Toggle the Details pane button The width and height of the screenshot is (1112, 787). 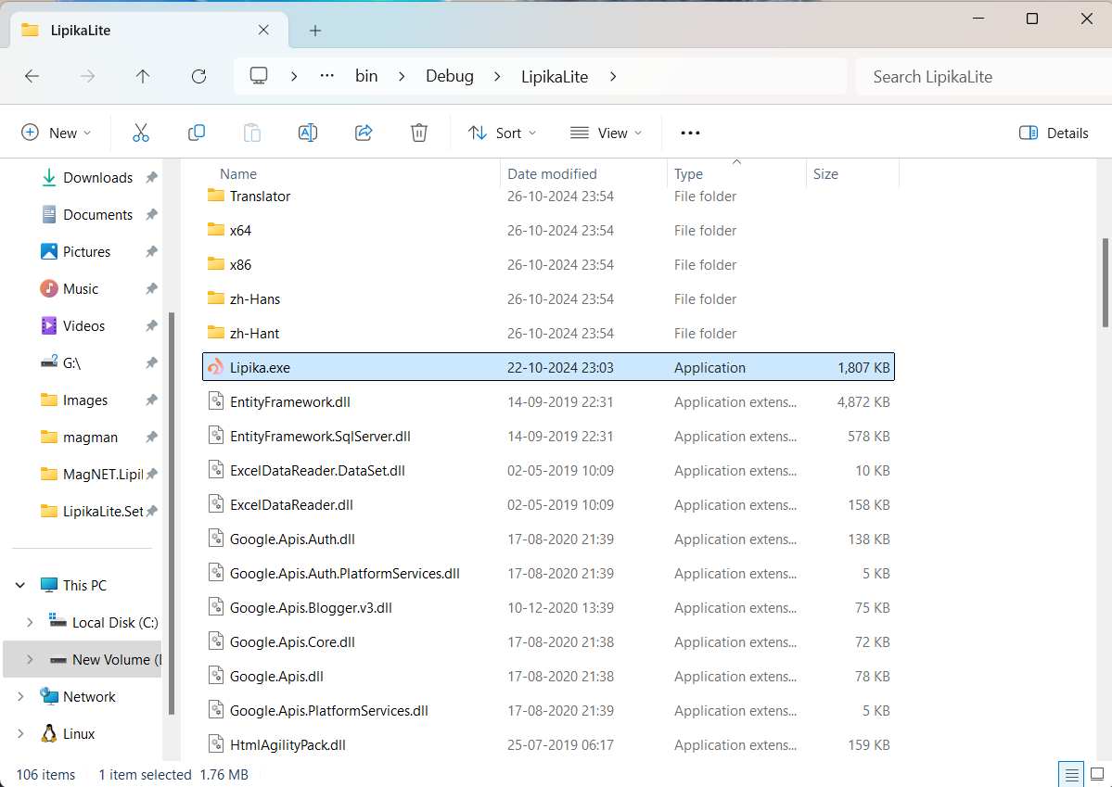[x=1054, y=133]
